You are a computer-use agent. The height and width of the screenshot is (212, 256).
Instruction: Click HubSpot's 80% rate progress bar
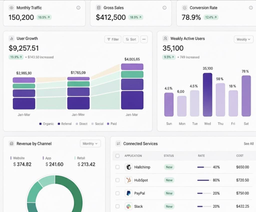click(x=203, y=180)
